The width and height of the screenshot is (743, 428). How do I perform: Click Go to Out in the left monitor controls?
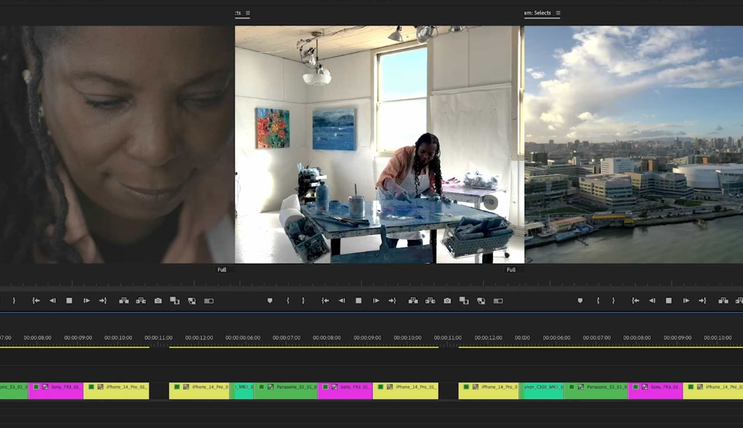pyautogui.click(x=103, y=301)
